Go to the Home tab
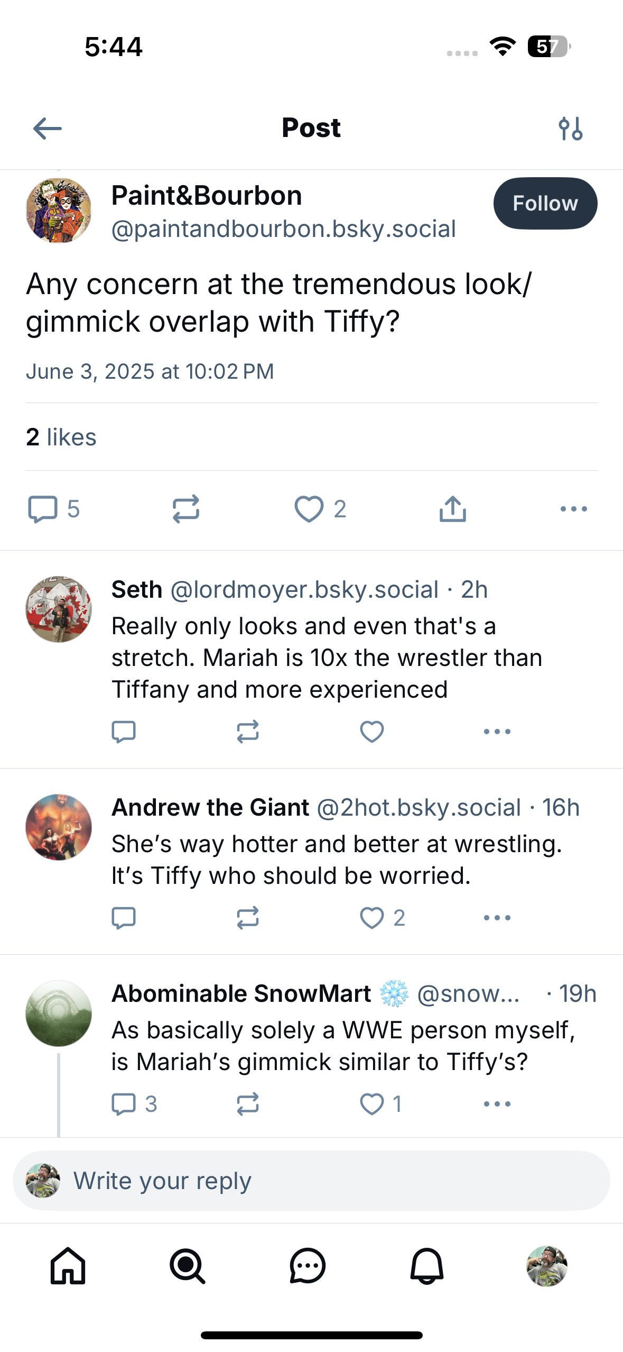This screenshot has width=623, height=1352. pos(68,1266)
